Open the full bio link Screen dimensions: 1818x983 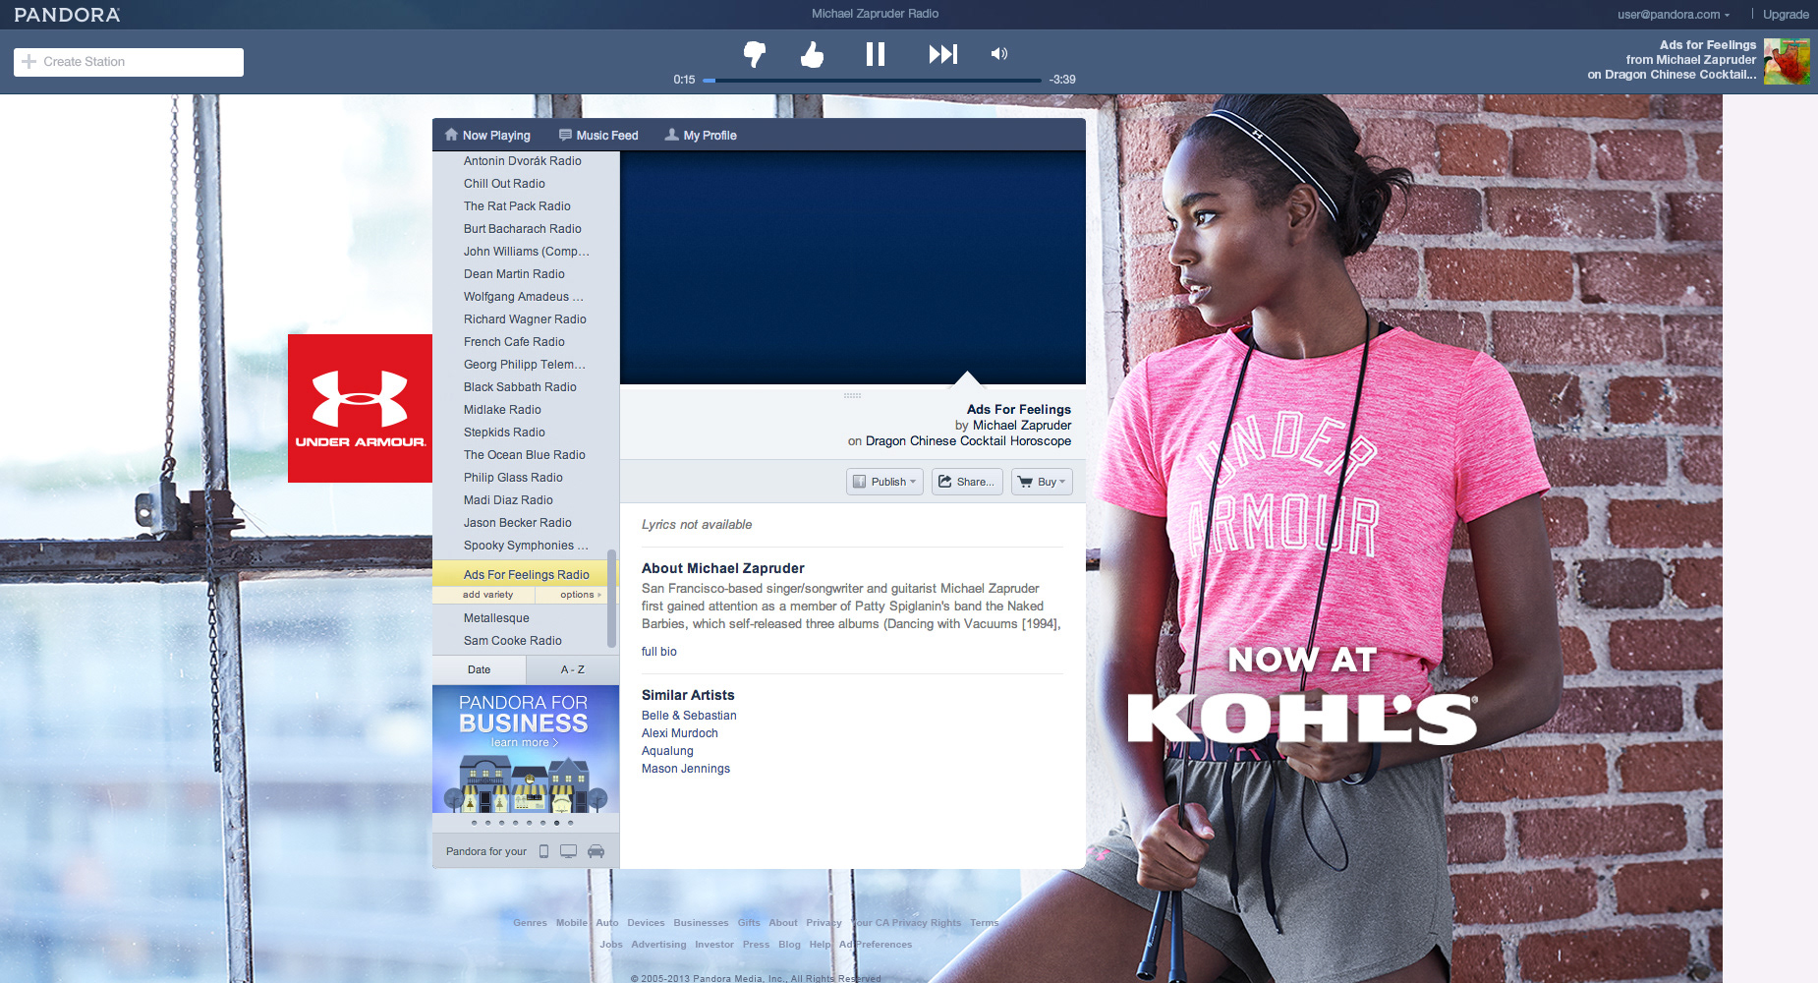[659, 652]
